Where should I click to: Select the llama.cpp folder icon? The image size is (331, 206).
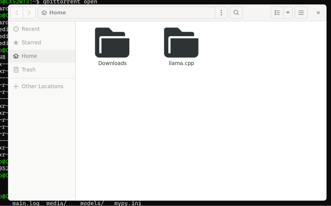181,43
